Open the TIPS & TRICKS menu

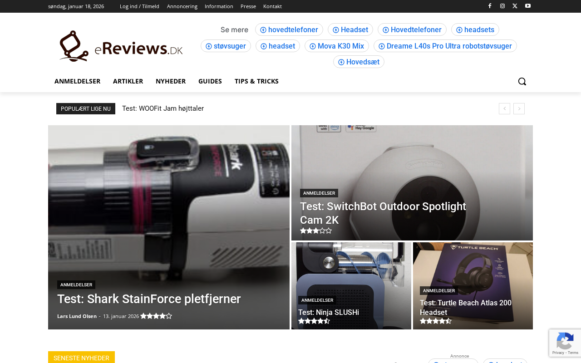pos(256,81)
